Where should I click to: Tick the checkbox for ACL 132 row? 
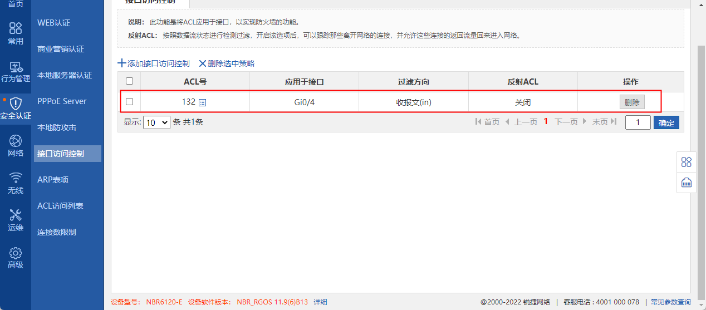(129, 102)
